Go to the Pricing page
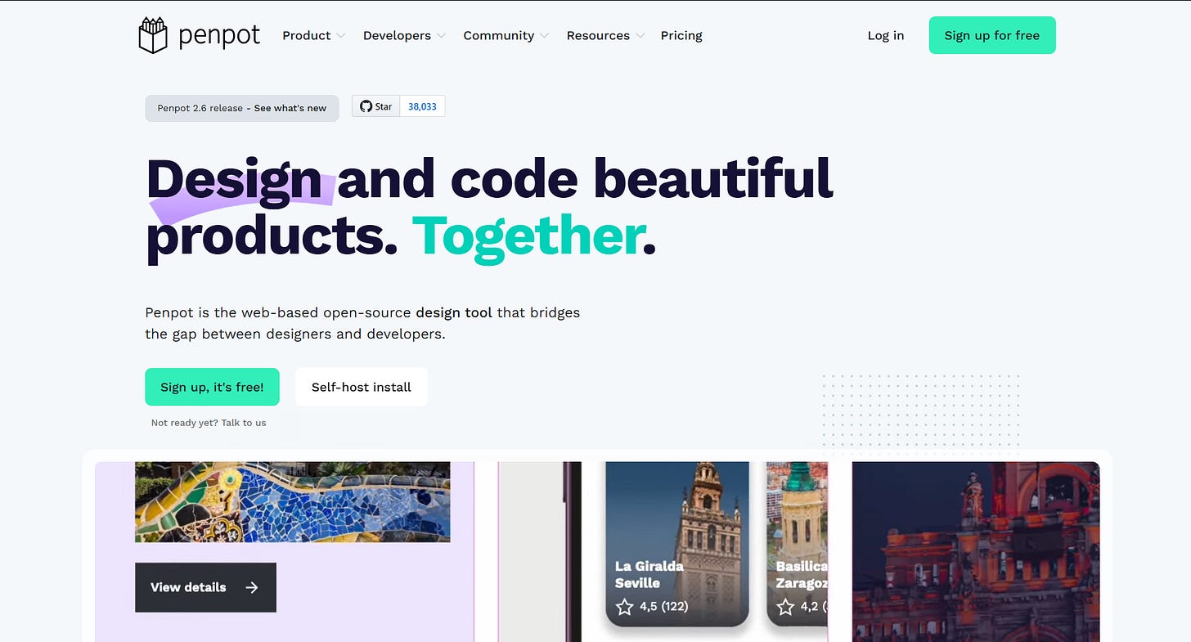Viewport: 1191px width, 642px height. pos(681,35)
